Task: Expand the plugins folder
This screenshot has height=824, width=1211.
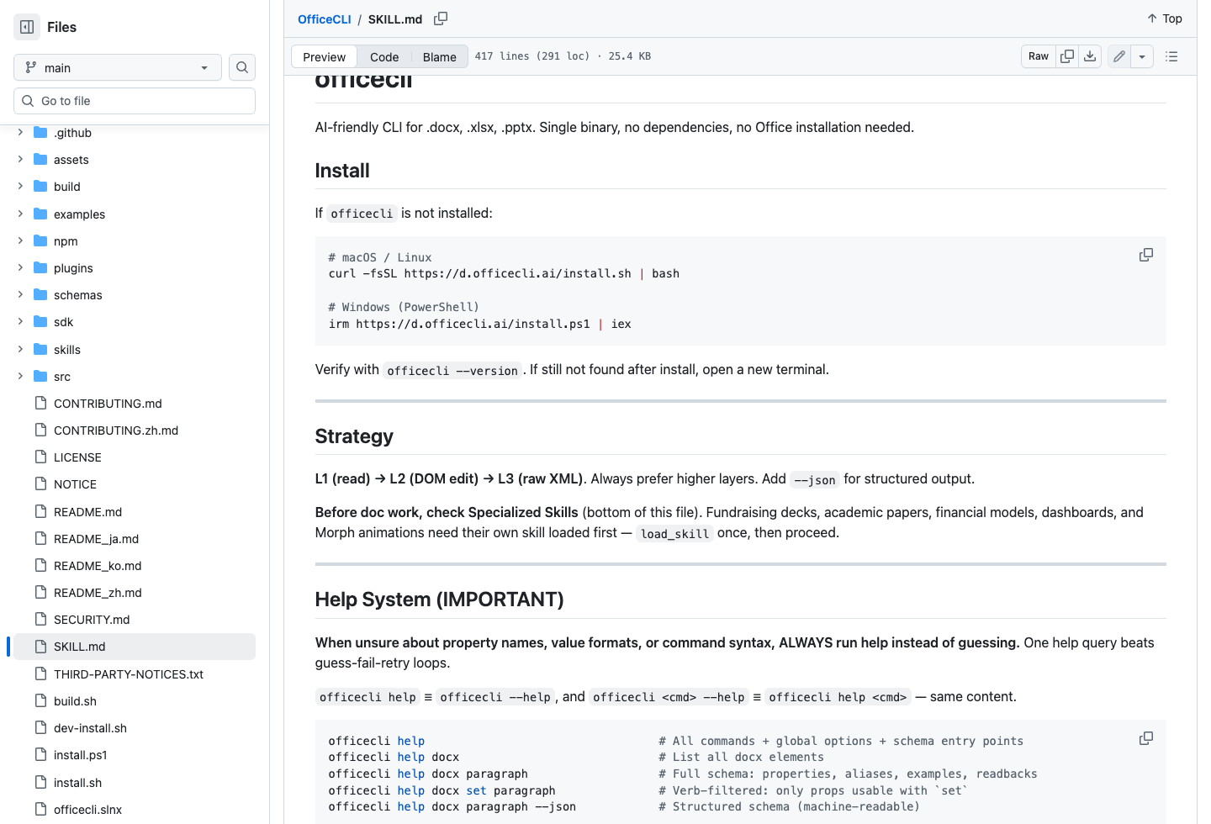Action: (x=20, y=268)
